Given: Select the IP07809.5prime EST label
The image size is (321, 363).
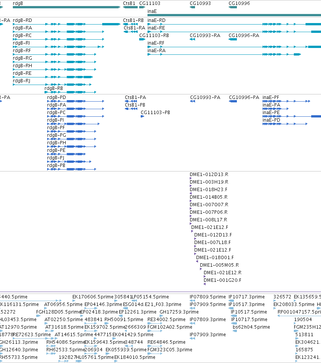Looking at the screenshot, I should pyautogui.click(x=208, y=297).
